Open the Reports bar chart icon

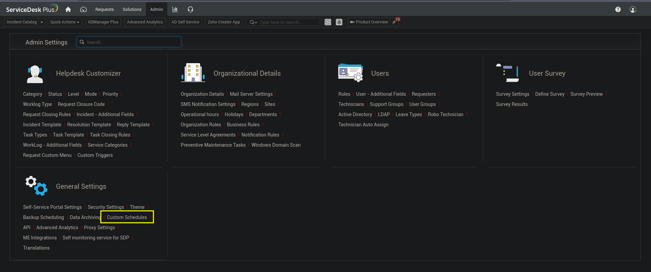tap(175, 10)
